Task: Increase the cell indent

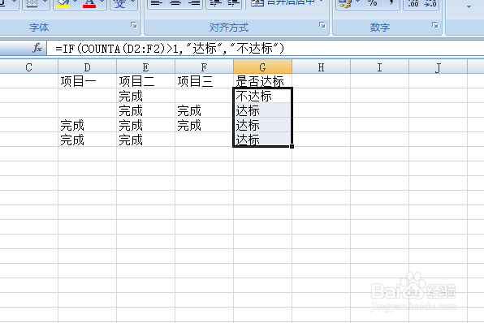Action: [232, 4]
